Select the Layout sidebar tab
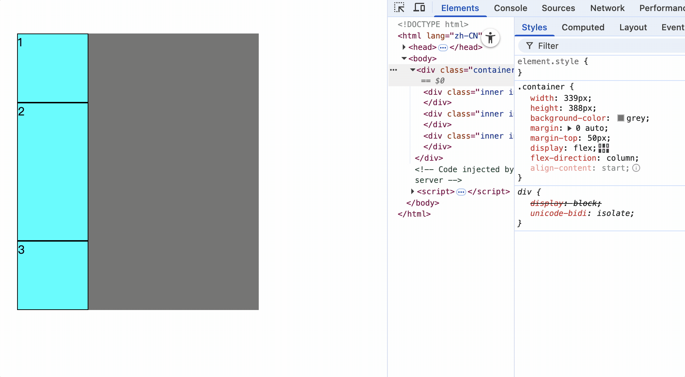 point(633,27)
